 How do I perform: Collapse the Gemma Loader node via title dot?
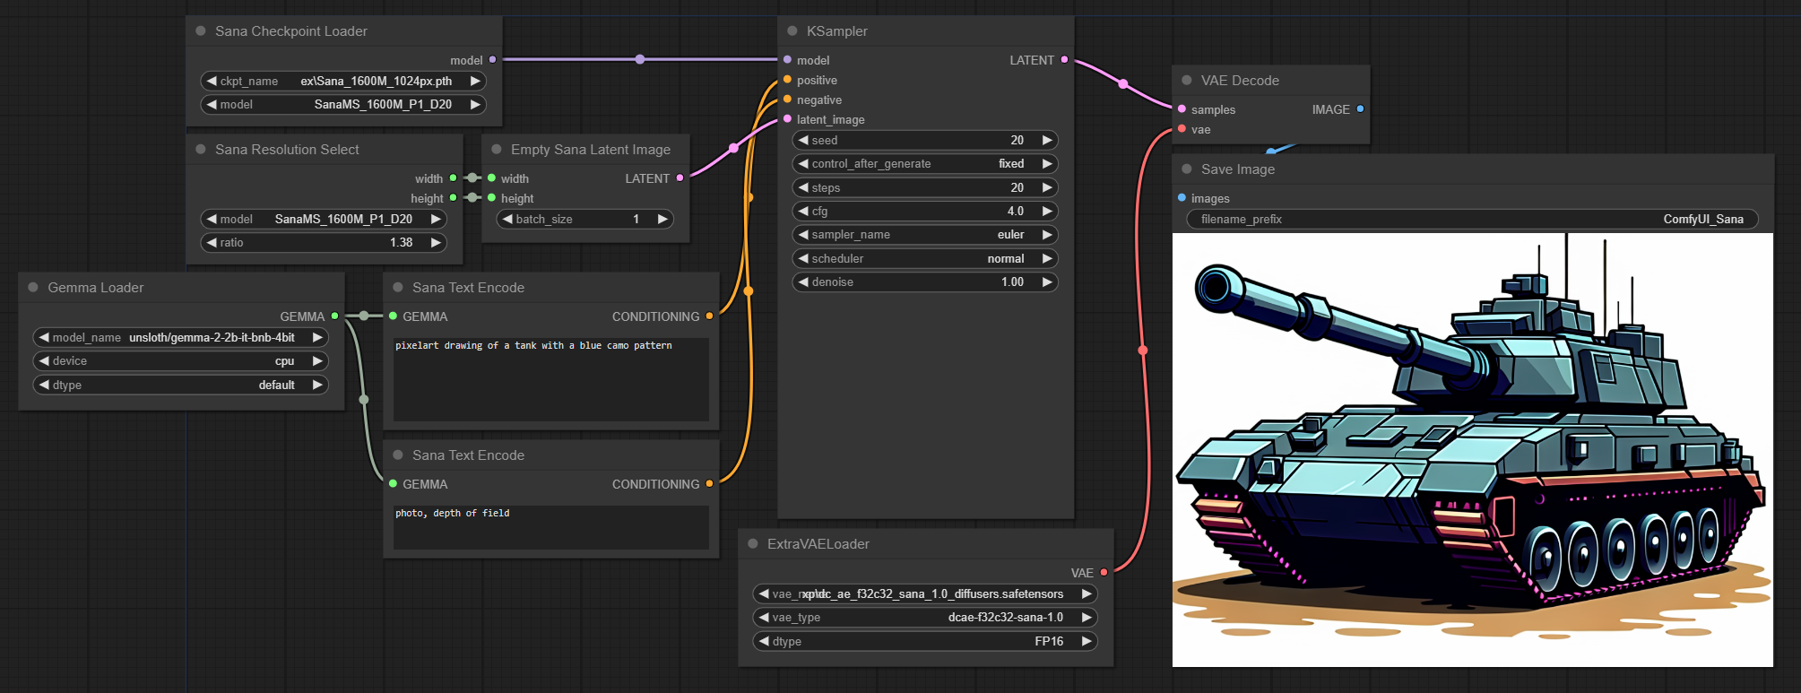pyautogui.click(x=33, y=288)
